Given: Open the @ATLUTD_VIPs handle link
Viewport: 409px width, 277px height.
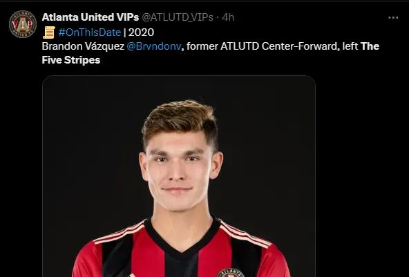Looking at the screenshot, I should coord(178,17).
